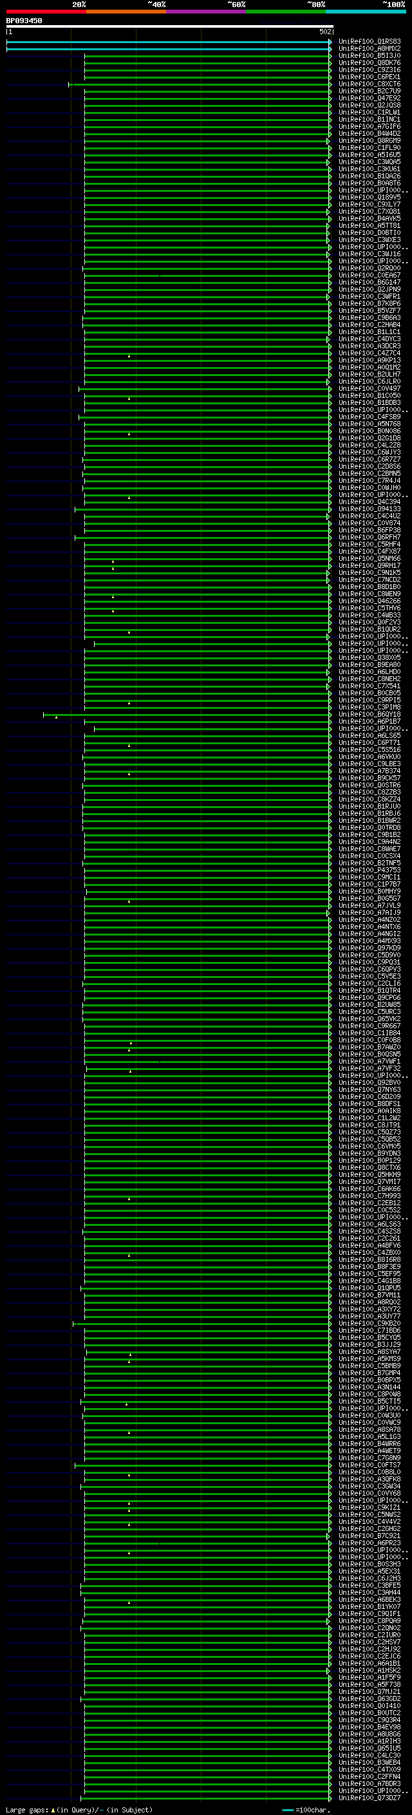Select hit label UniRef100_B7C921
Screen dimensions: 412x1815
(x=369, y=1536)
